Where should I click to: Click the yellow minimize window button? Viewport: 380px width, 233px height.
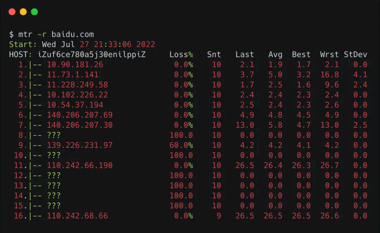[23, 12]
